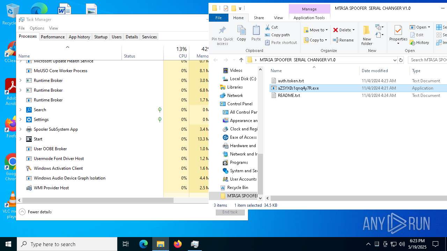Click the Windows Start button
Viewport: 447px width, 251px height.
pyautogui.click(x=8, y=244)
